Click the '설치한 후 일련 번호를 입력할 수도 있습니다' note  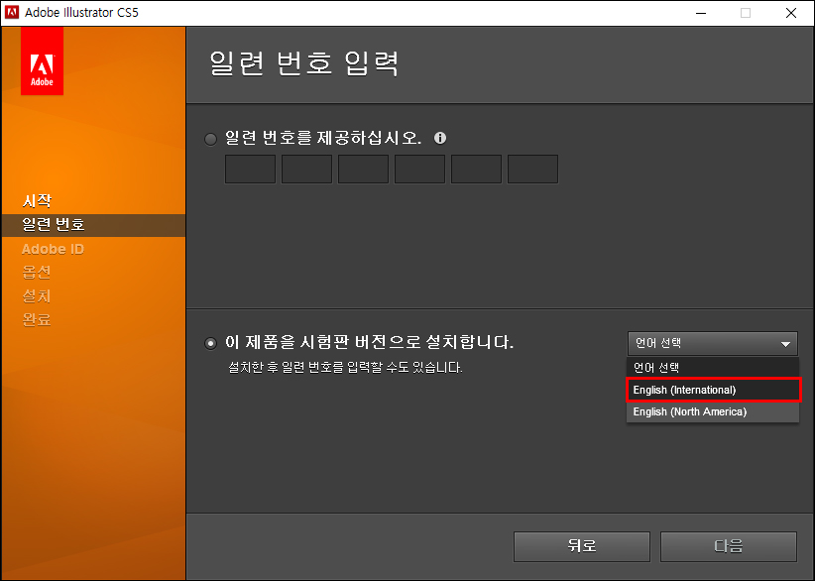pos(346,368)
